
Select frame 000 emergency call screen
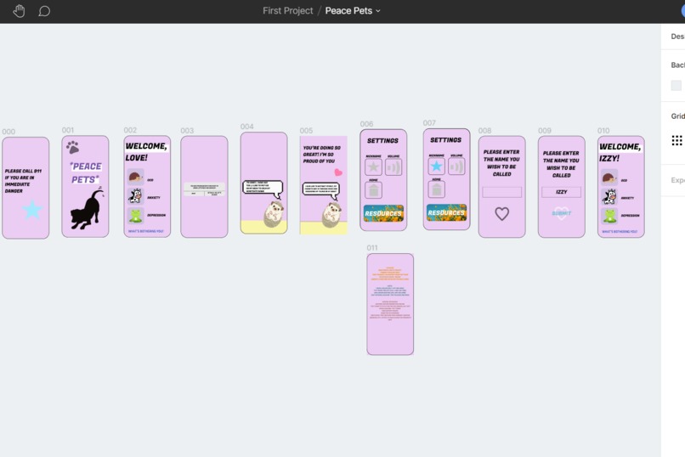coord(25,188)
